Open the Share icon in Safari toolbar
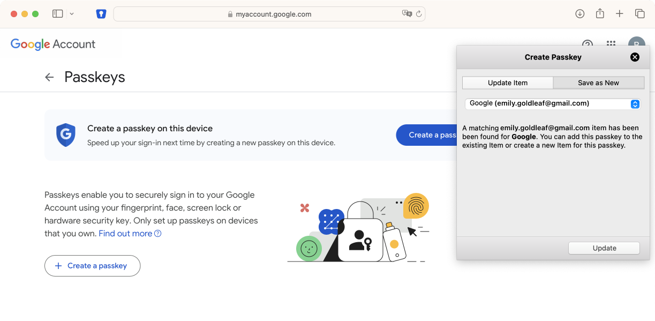 600,13
